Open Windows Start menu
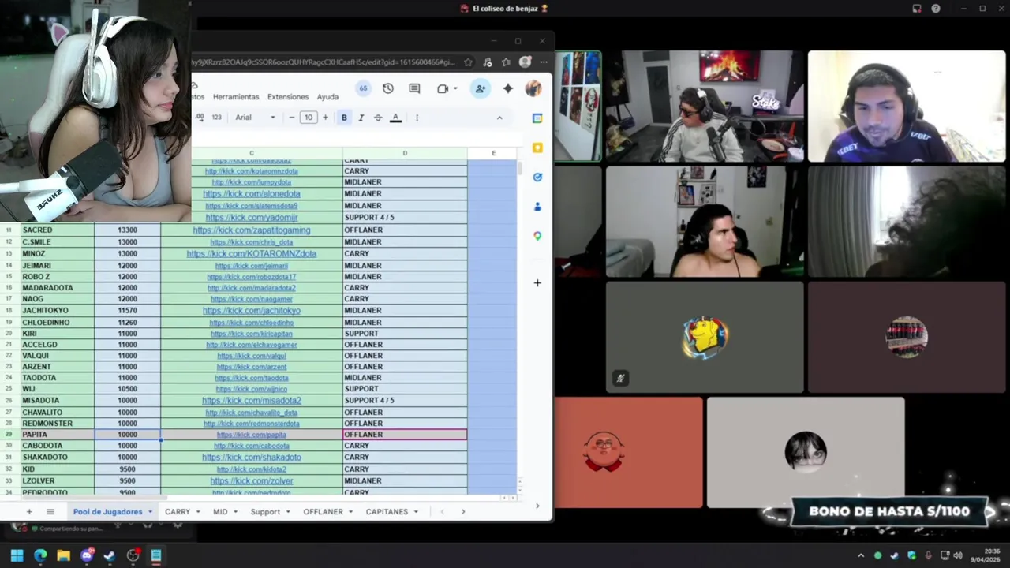The image size is (1010, 568). point(17,555)
